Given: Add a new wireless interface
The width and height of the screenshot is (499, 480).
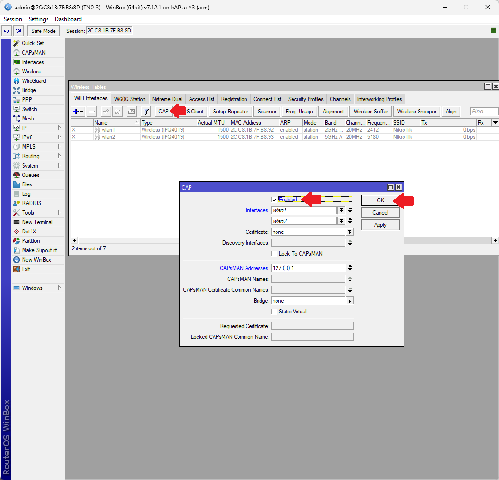Looking at the screenshot, I should [75, 111].
